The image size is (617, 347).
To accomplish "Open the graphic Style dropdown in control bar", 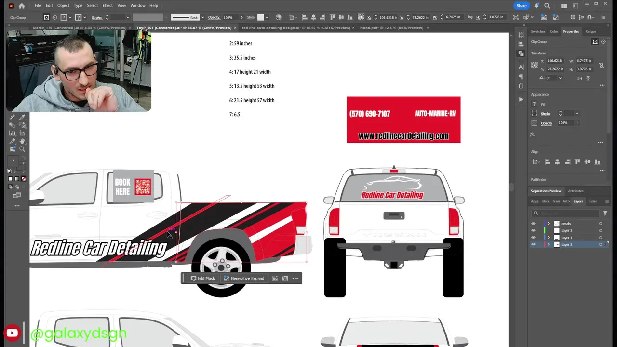I will pyautogui.click(x=267, y=17).
